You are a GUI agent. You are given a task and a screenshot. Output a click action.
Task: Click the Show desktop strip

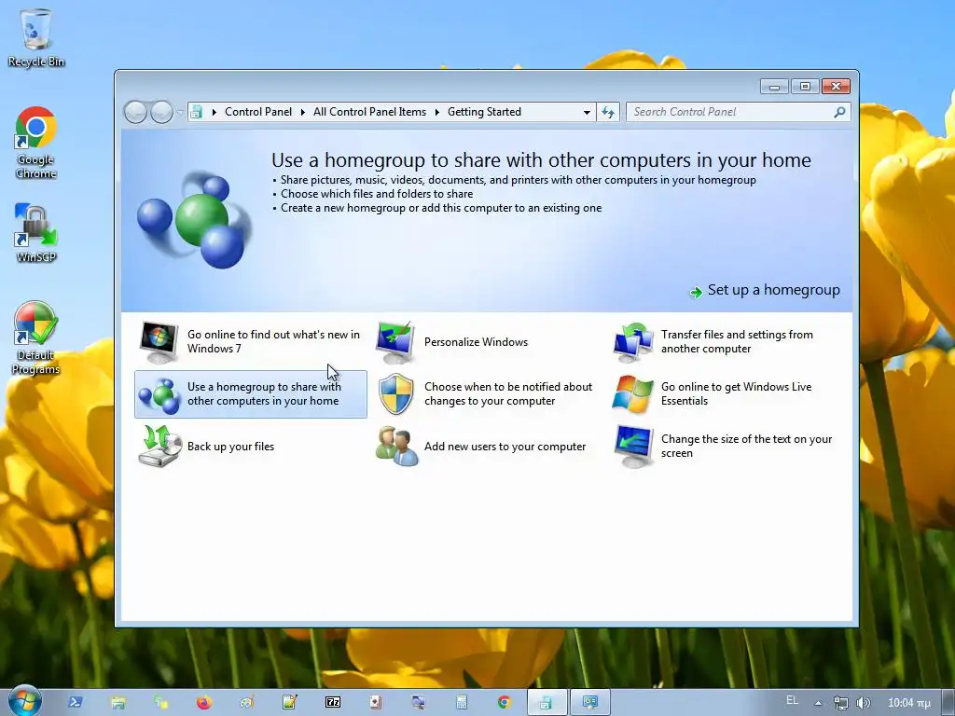coord(948,703)
